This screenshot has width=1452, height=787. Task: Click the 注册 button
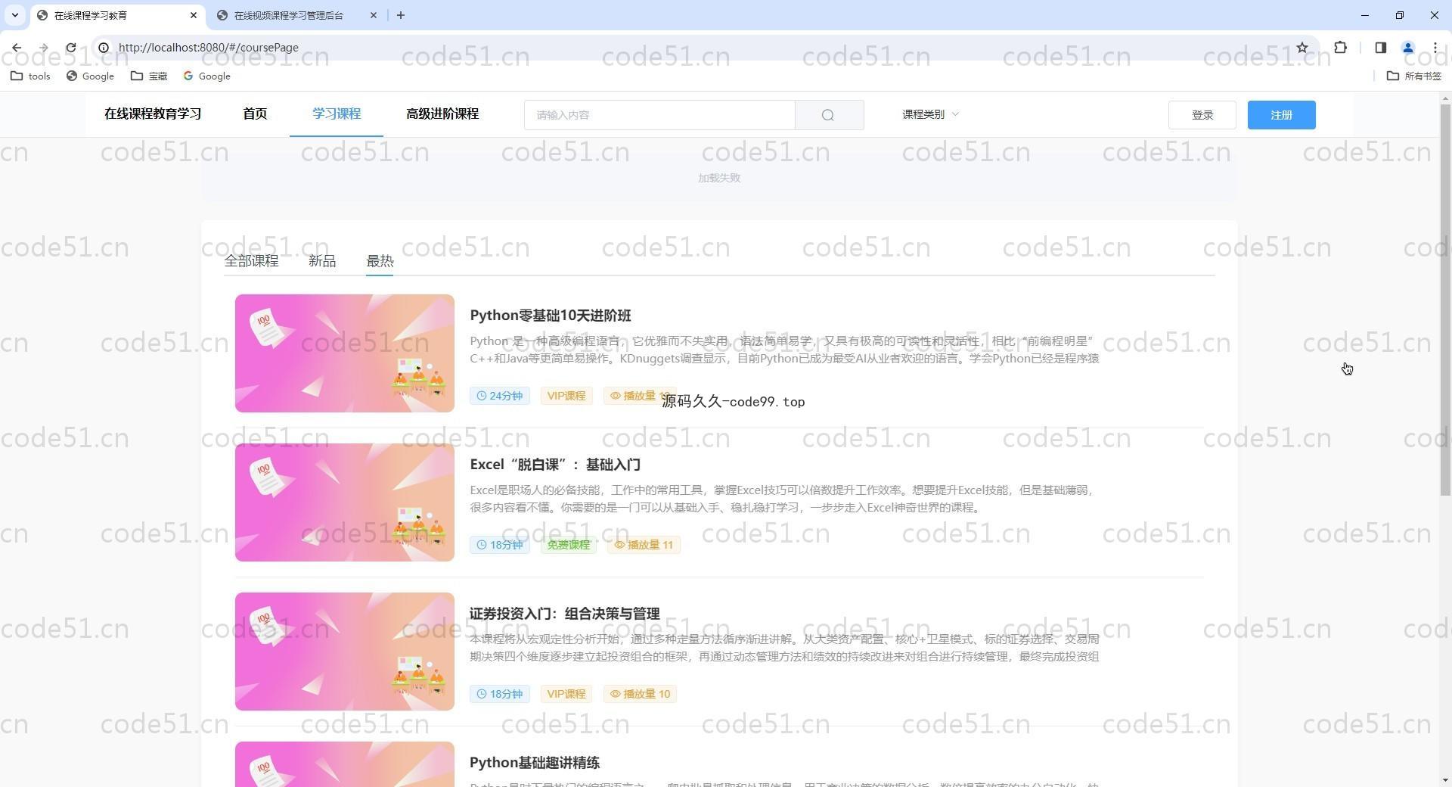click(1281, 115)
